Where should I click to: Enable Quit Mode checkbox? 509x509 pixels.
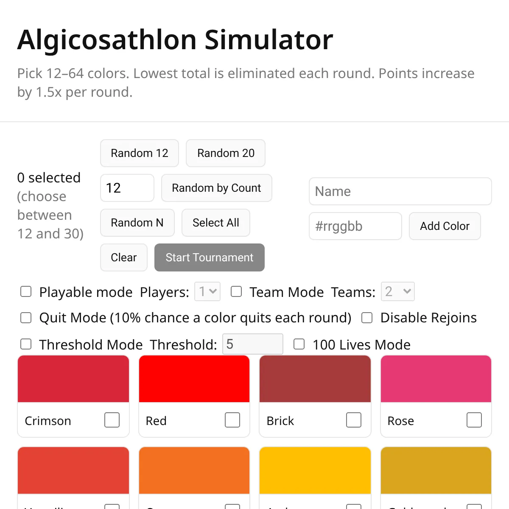pyautogui.click(x=26, y=318)
